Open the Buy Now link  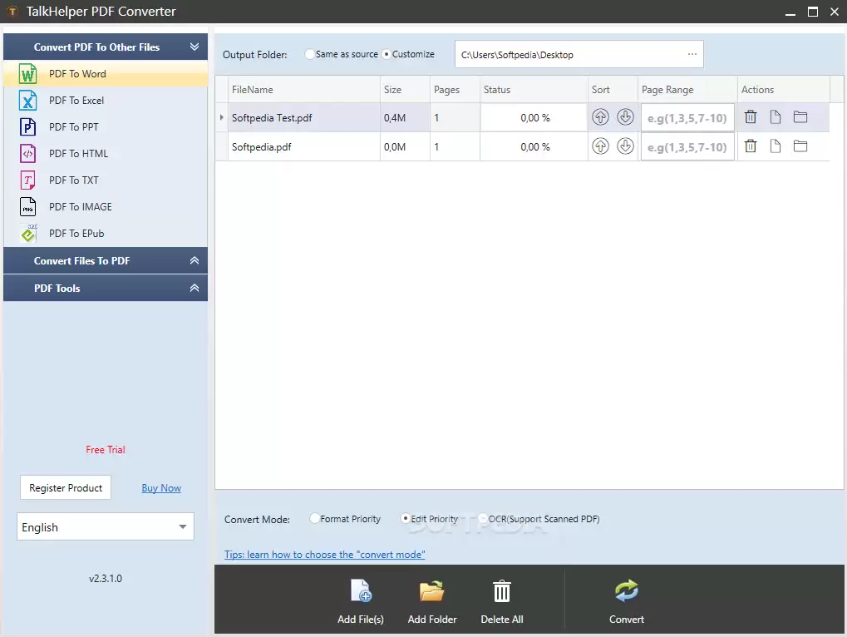coord(161,488)
